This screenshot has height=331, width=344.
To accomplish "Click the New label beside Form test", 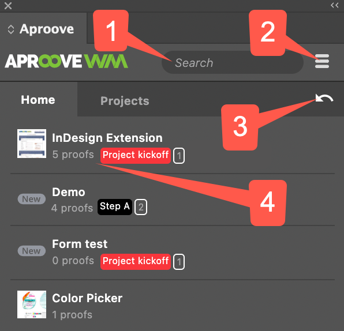I will 32,251.
